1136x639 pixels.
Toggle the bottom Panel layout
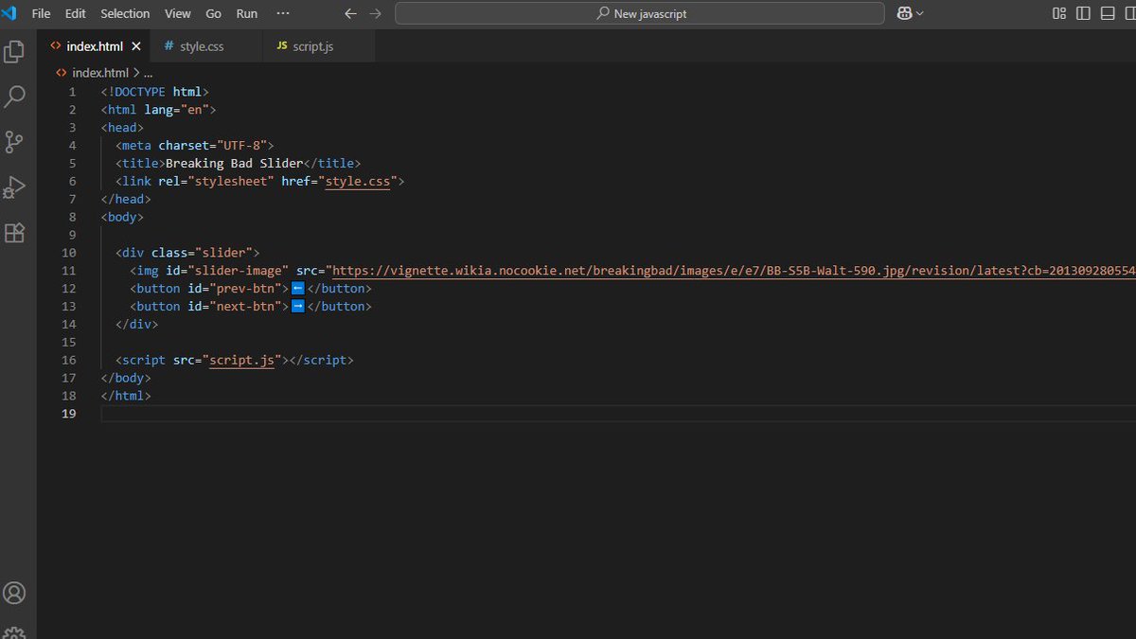(1107, 13)
